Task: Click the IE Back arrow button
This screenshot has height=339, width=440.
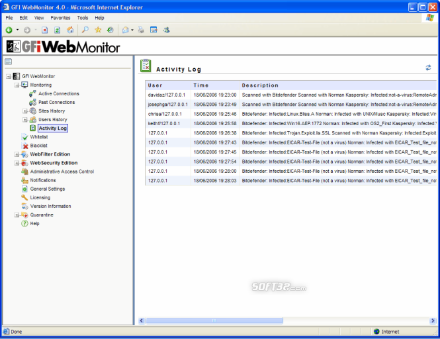Action: (x=9, y=30)
